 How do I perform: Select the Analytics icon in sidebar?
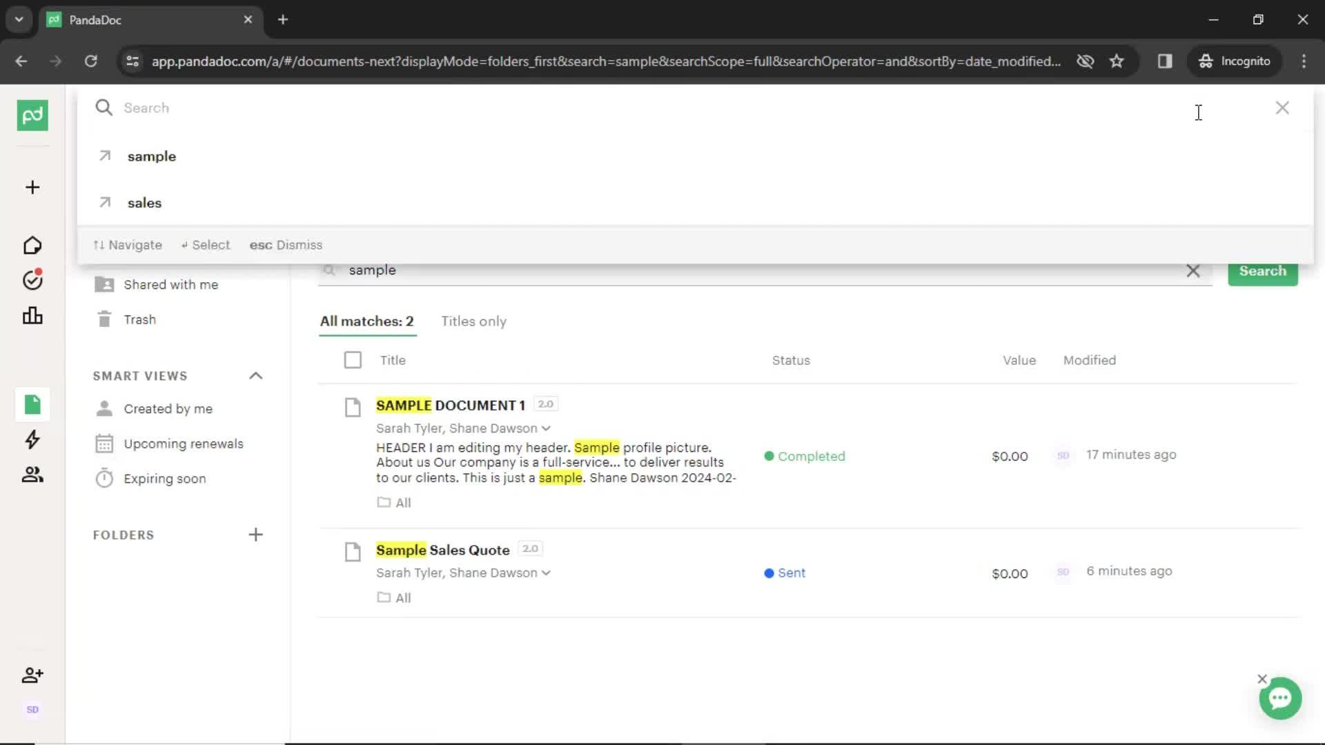click(32, 316)
